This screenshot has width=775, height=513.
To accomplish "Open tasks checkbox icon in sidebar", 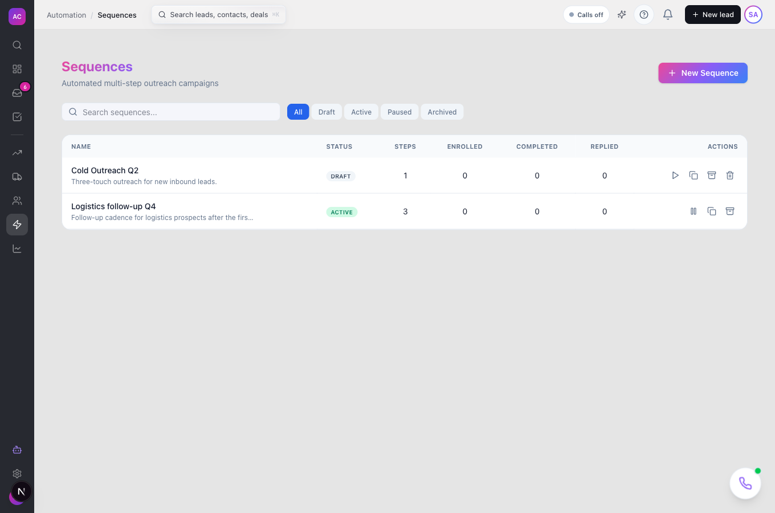I will coord(17,117).
